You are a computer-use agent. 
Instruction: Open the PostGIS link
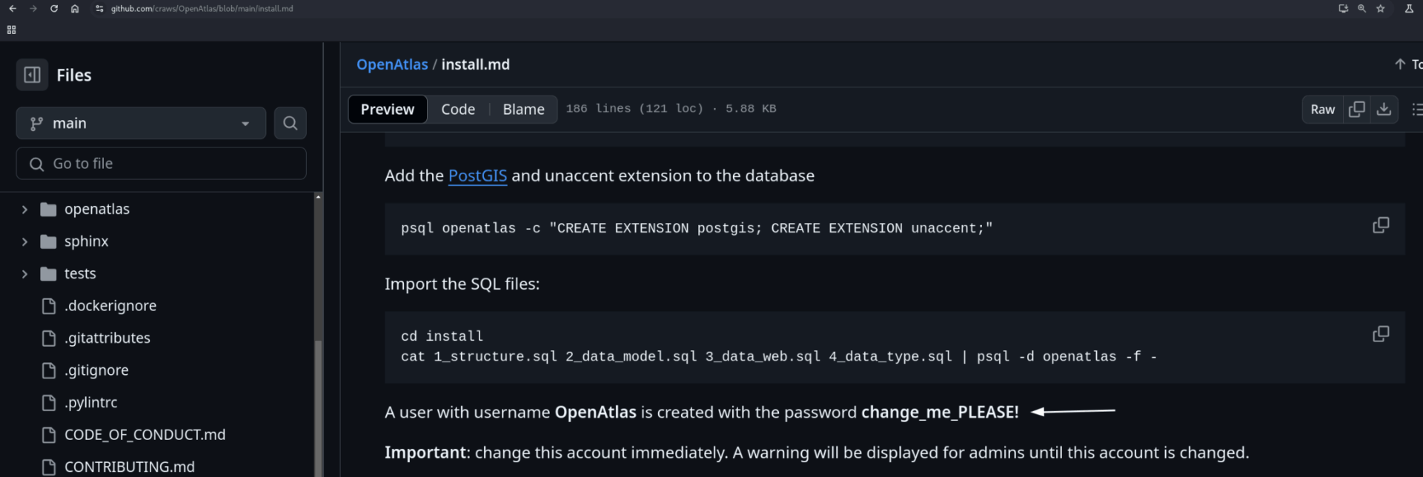477,176
